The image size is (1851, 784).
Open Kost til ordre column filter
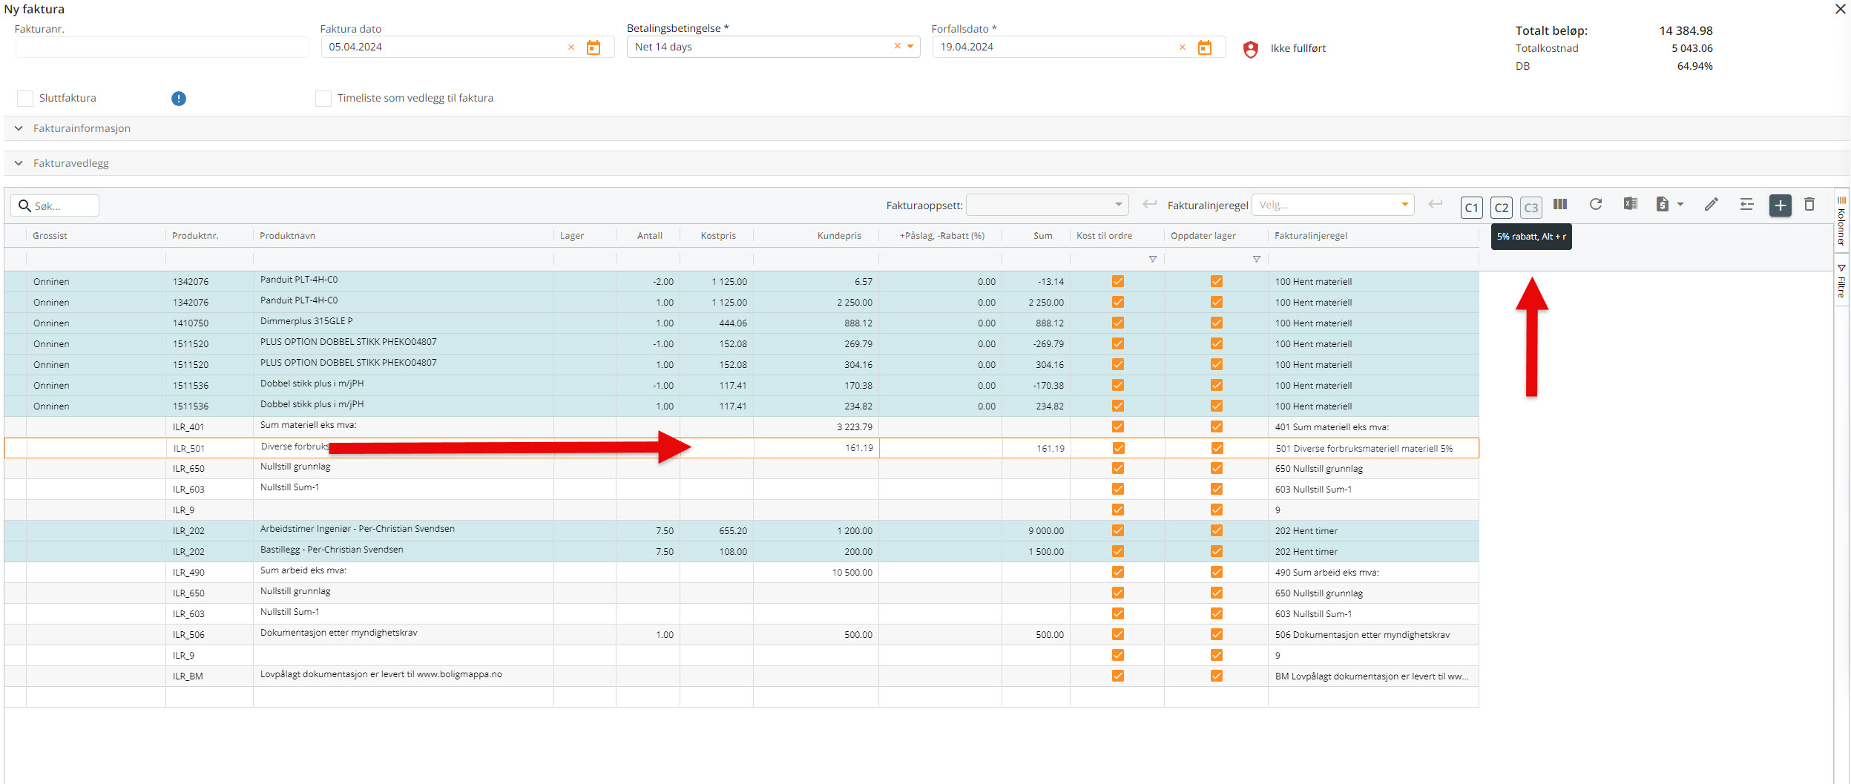(1152, 259)
